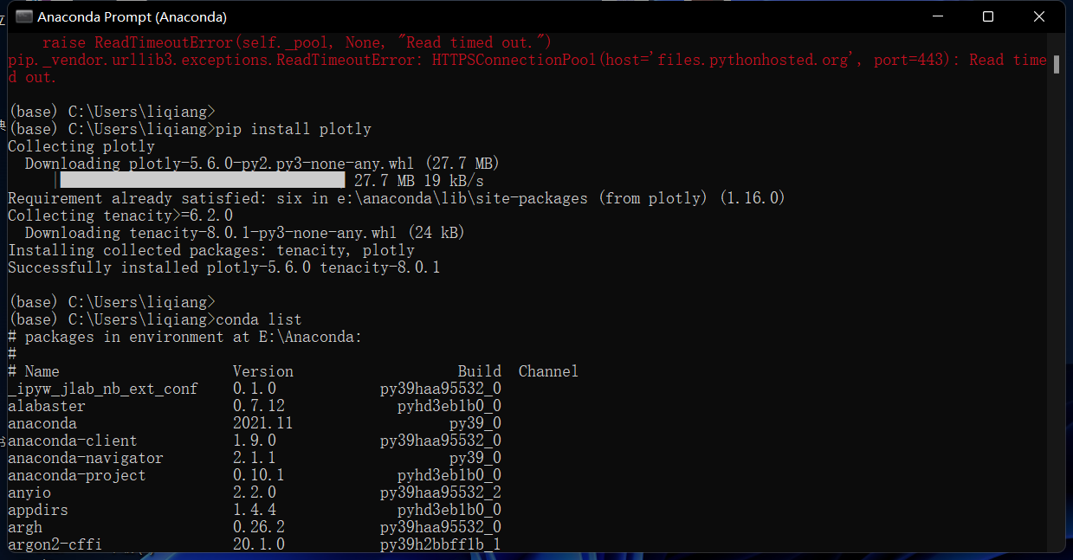The height and width of the screenshot is (560, 1073).
Task: Click the desktop area right of the window
Action: click(1070, 346)
